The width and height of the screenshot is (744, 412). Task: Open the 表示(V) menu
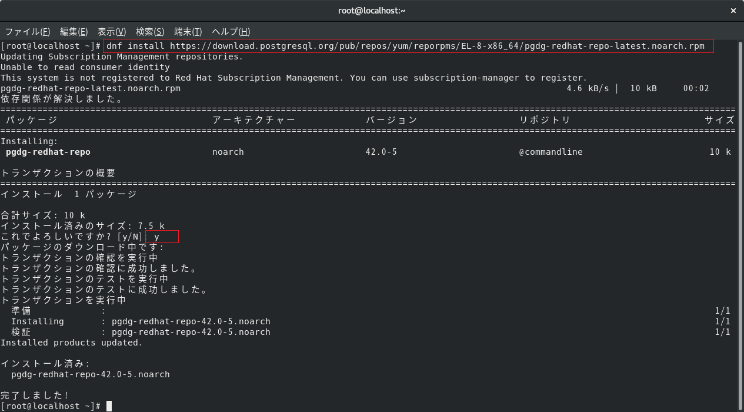[112, 32]
